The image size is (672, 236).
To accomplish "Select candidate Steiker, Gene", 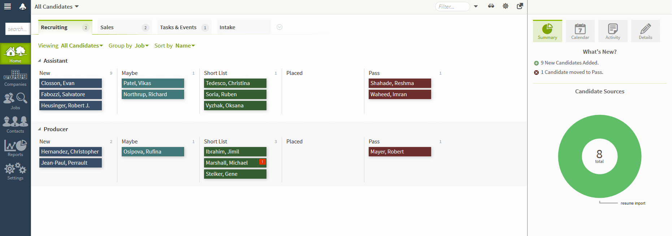I will coord(235,174).
